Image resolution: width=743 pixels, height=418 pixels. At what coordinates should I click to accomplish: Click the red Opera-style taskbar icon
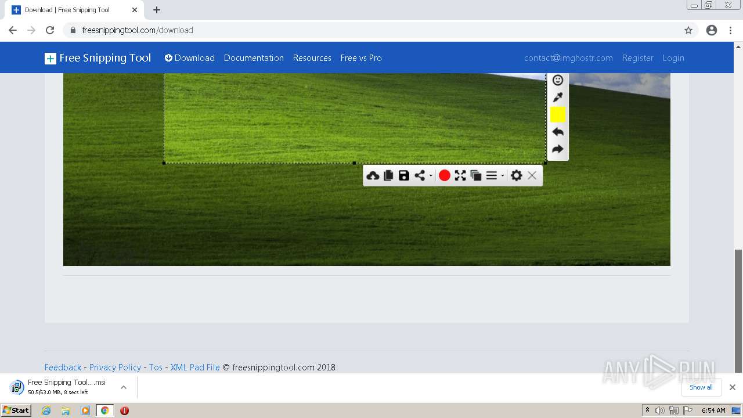pyautogui.click(x=124, y=410)
